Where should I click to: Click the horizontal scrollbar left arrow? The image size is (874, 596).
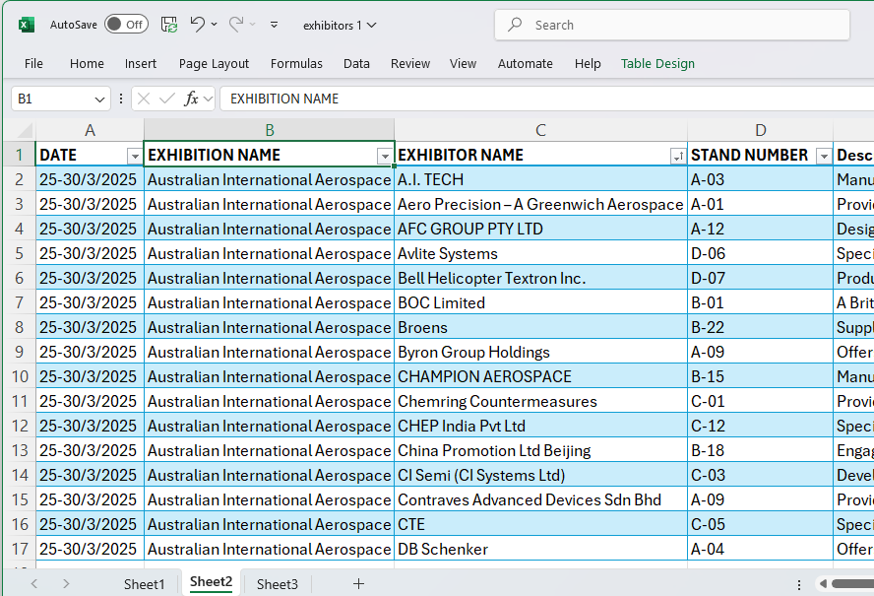tap(823, 584)
